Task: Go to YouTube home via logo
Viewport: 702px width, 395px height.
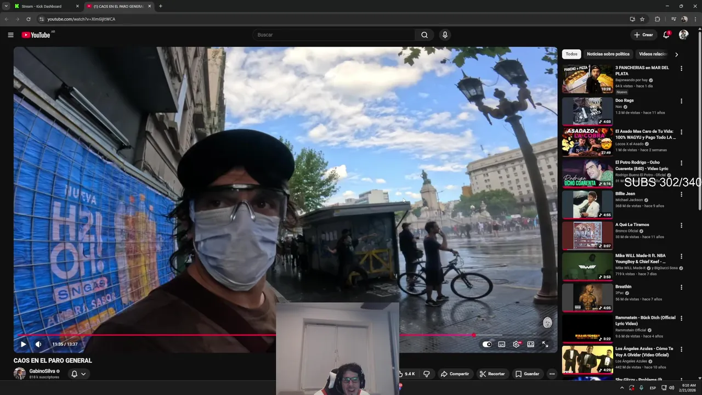Action: (x=36, y=35)
